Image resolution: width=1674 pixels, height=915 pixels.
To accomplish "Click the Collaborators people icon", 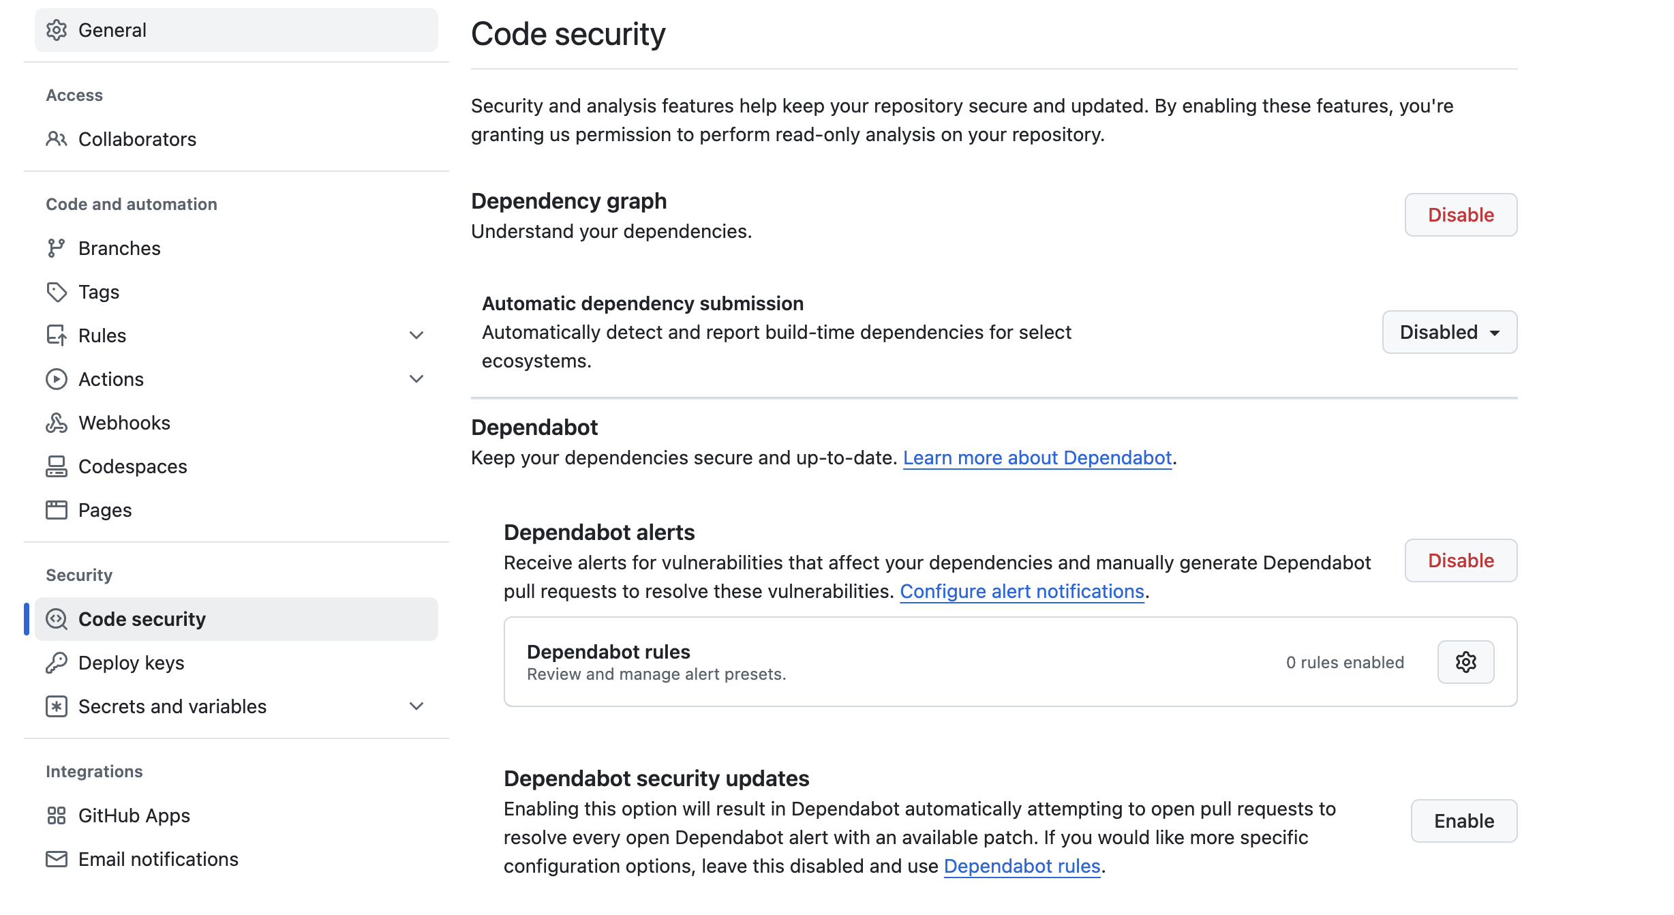I will [x=57, y=139].
